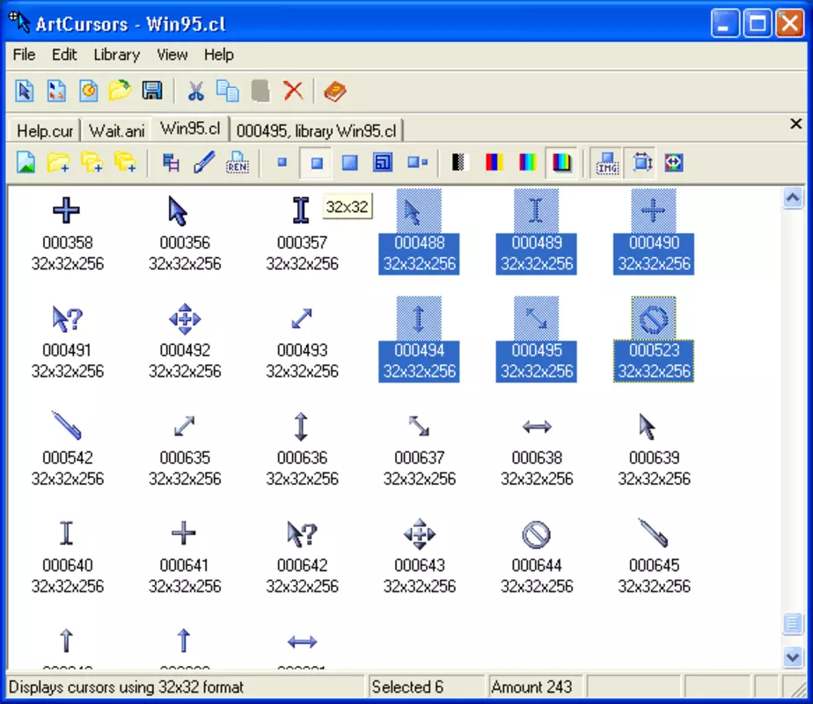The width and height of the screenshot is (813, 704).
Task: Click selected cursor 000495
Action: (x=536, y=340)
